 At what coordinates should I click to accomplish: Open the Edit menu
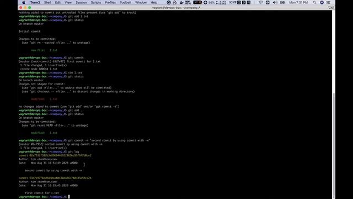(x=58, y=2)
